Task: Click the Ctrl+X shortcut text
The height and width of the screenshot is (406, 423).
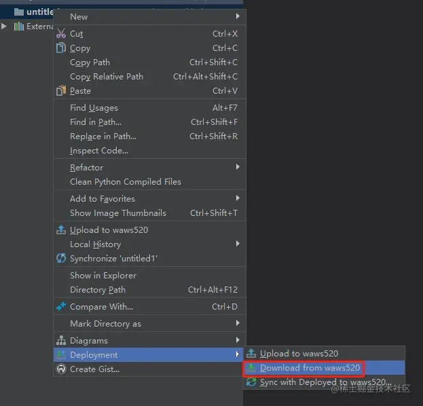Action: click(225, 34)
